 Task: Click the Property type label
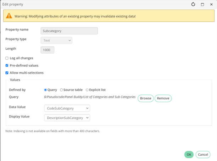point(16,39)
